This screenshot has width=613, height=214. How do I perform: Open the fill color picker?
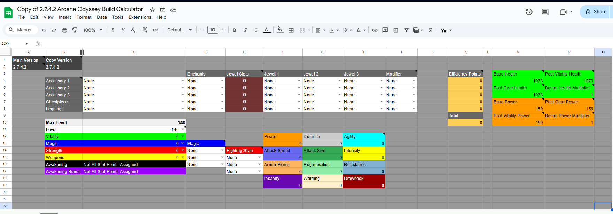(x=280, y=30)
